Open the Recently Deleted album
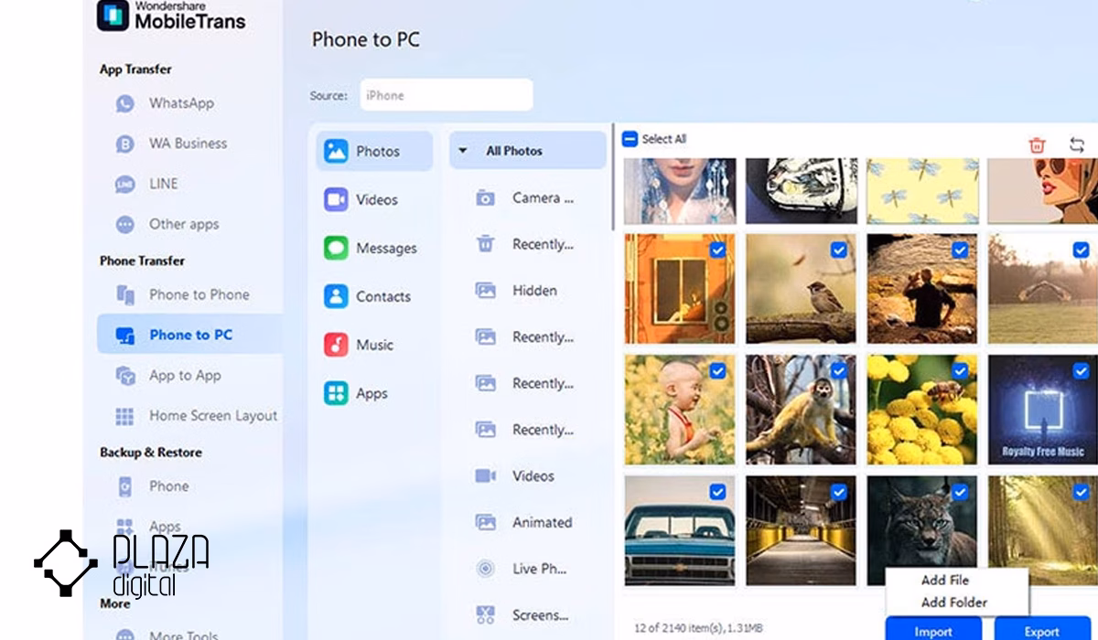The image size is (1098, 640). tap(527, 244)
